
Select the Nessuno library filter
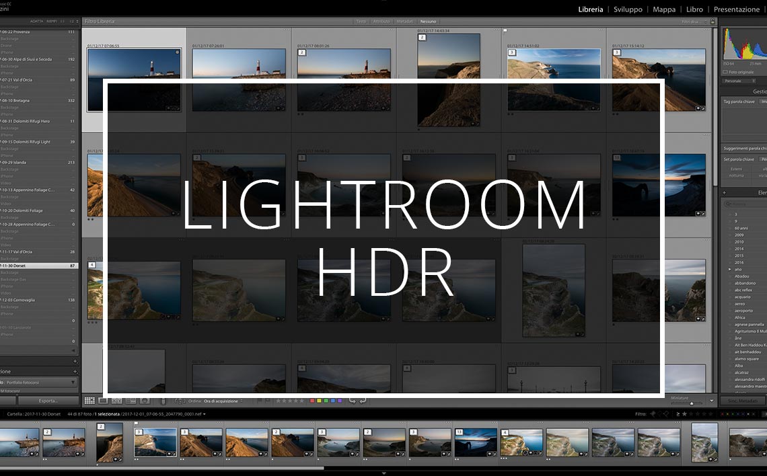tap(428, 22)
